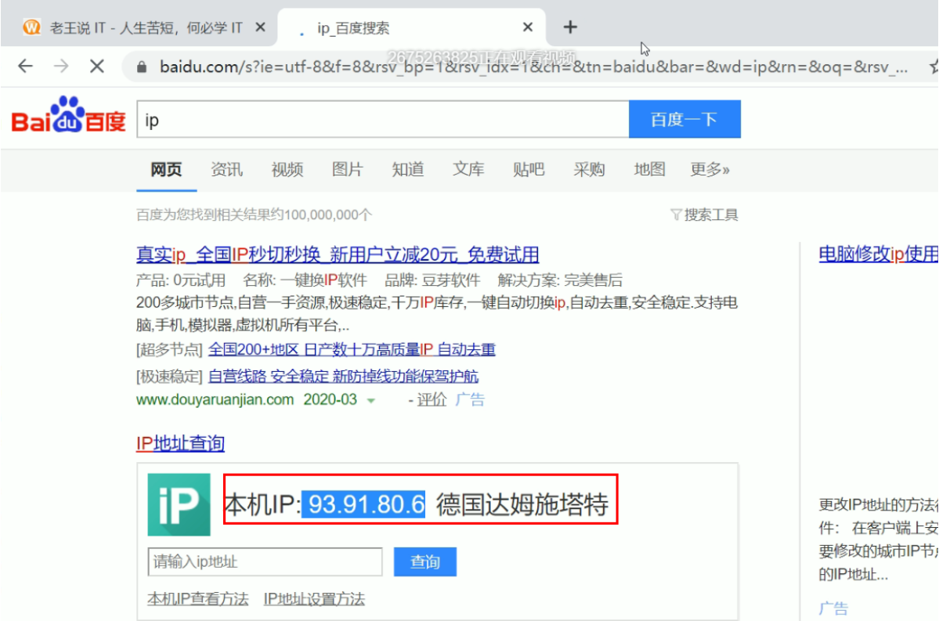Click 广告 label under douyaruanjian result

470,399
